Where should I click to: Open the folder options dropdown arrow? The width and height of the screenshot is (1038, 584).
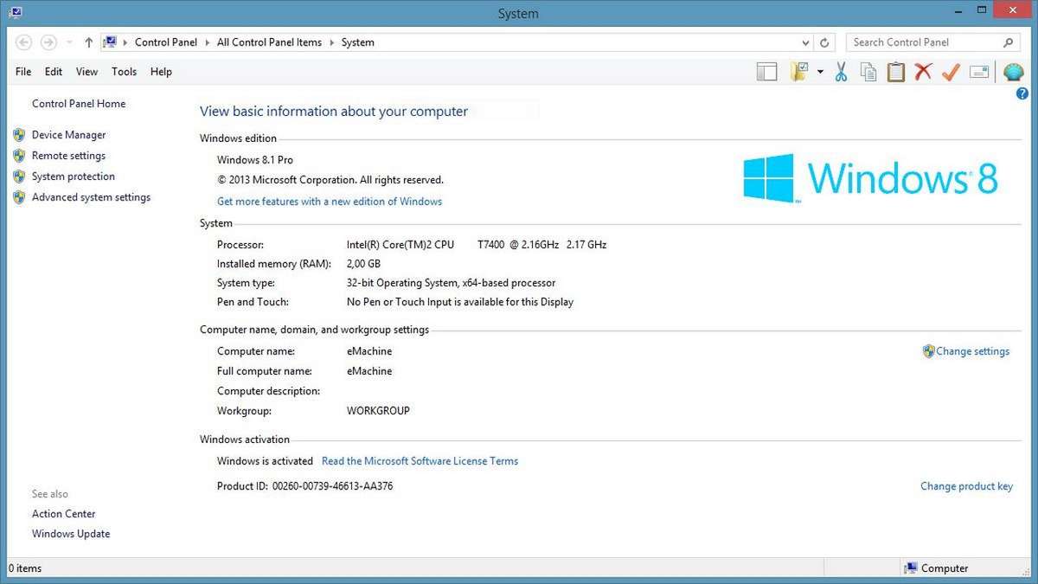tap(820, 72)
